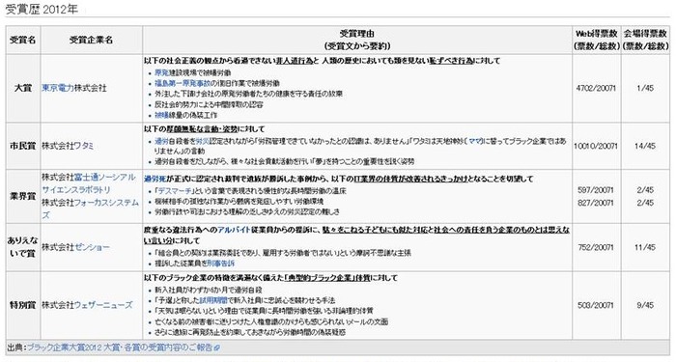This screenshot has width=676, height=362.
Task: Select the 新入社員がわずか6か月で過労自殺 bullet
Action: point(209,290)
